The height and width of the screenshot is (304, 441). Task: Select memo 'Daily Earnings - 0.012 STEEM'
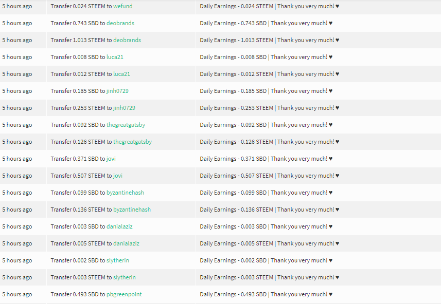point(237,74)
